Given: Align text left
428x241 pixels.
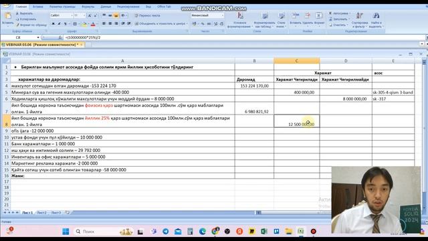Looking at the screenshot, I should (104, 24).
